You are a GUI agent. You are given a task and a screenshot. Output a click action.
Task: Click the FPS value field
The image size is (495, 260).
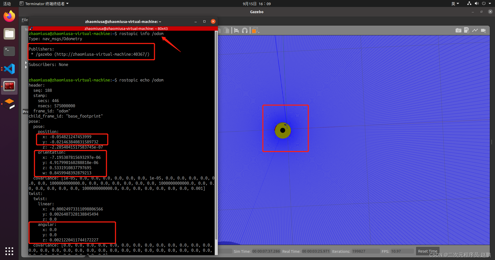tap(402, 251)
